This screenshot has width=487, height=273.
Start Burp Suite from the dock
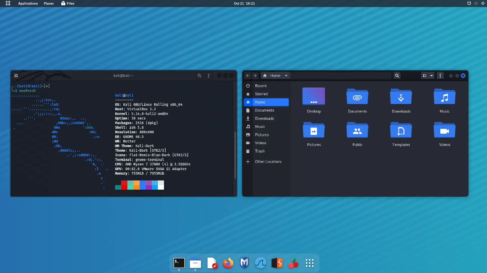(x=277, y=263)
